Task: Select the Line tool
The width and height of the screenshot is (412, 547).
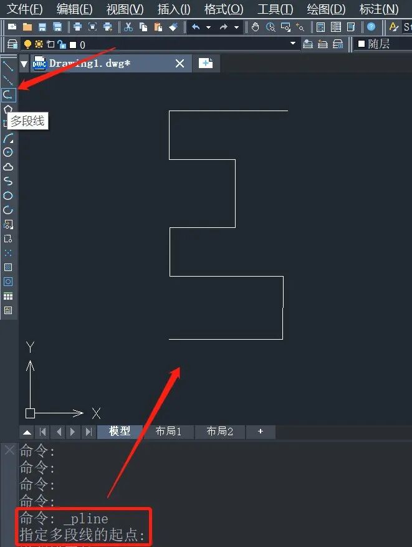Action: coord(8,66)
